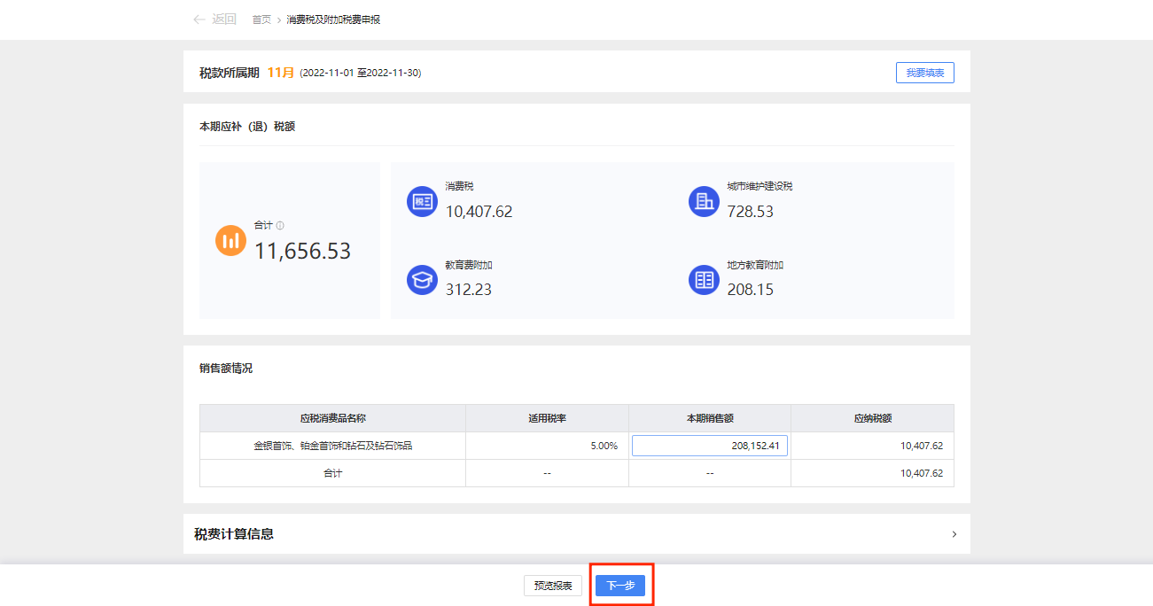This screenshot has height=606, width=1153.
Task: Focus the 本期销售额 input showing 208,152.41
Action: coord(709,446)
